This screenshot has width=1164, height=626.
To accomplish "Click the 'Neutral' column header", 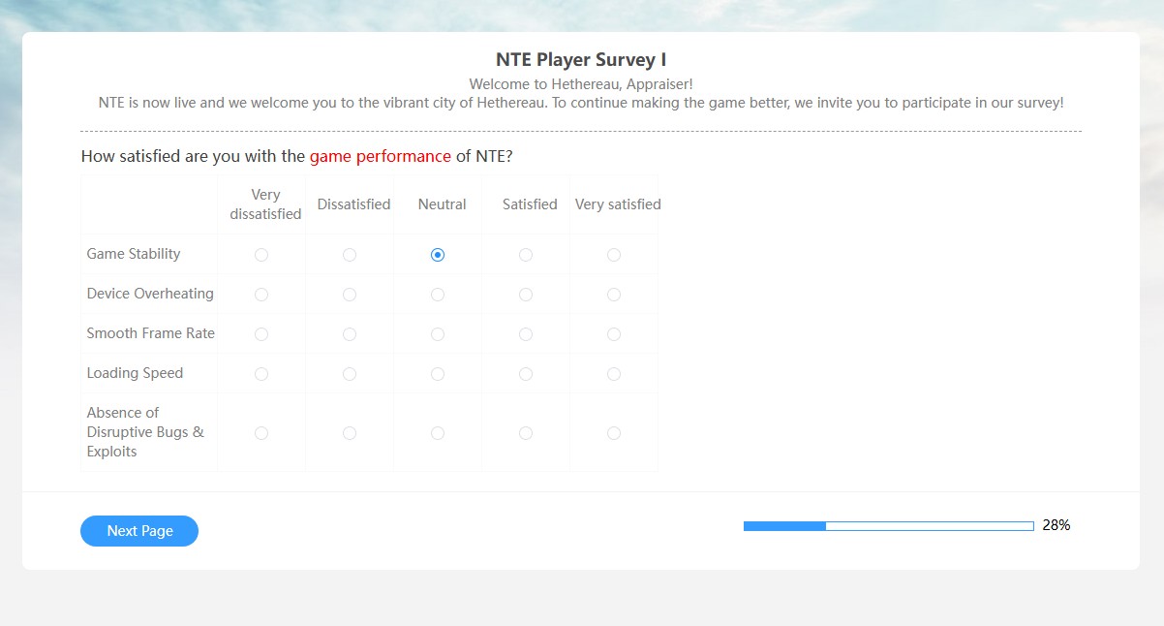I will point(442,204).
